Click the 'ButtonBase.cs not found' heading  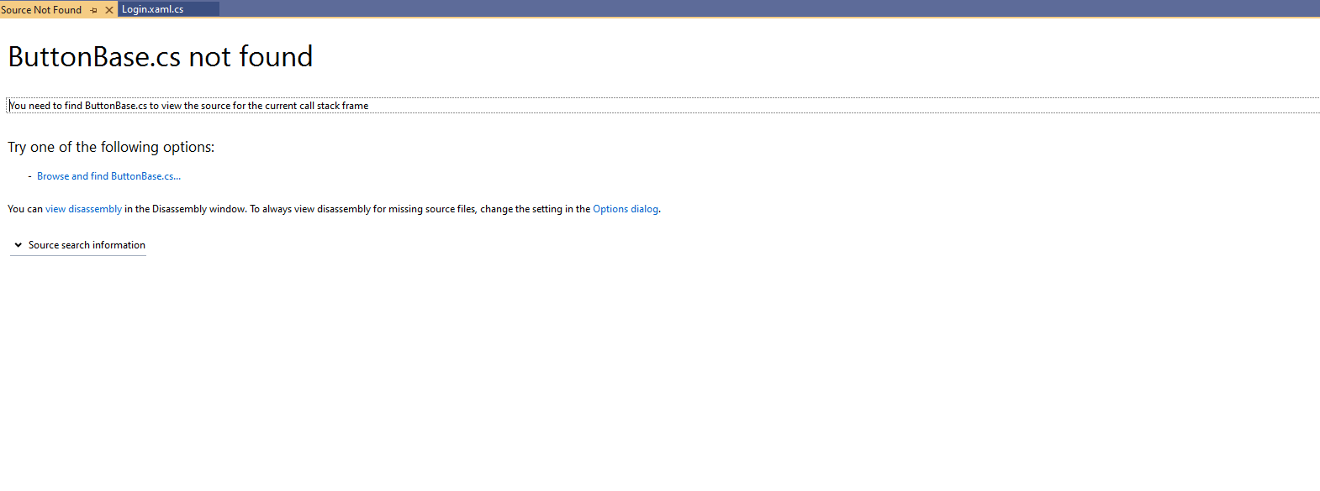(160, 57)
